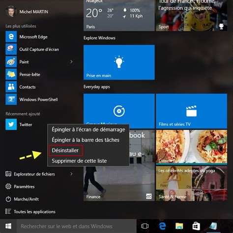Select Épingler à l'écran de démarrage
Viewport: 233px width, 233px height.
pos(88,129)
